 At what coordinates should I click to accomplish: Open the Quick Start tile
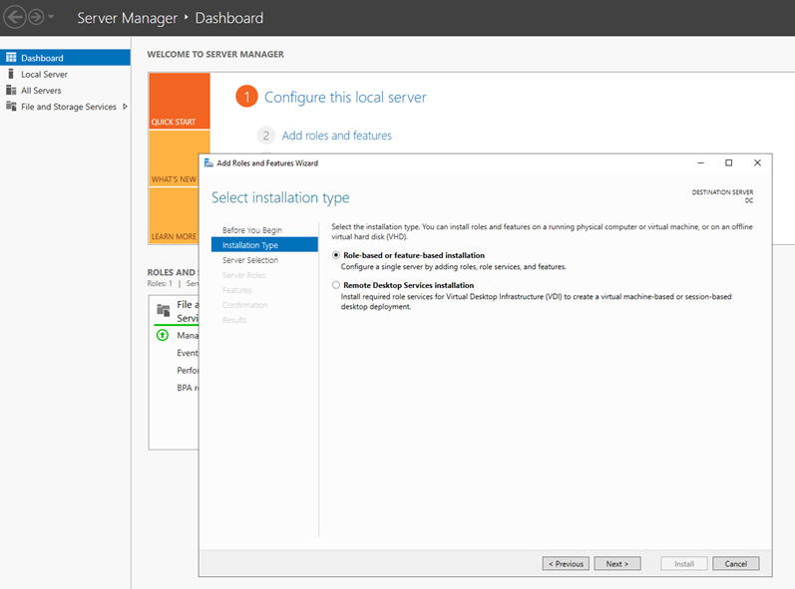pyautogui.click(x=179, y=101)
